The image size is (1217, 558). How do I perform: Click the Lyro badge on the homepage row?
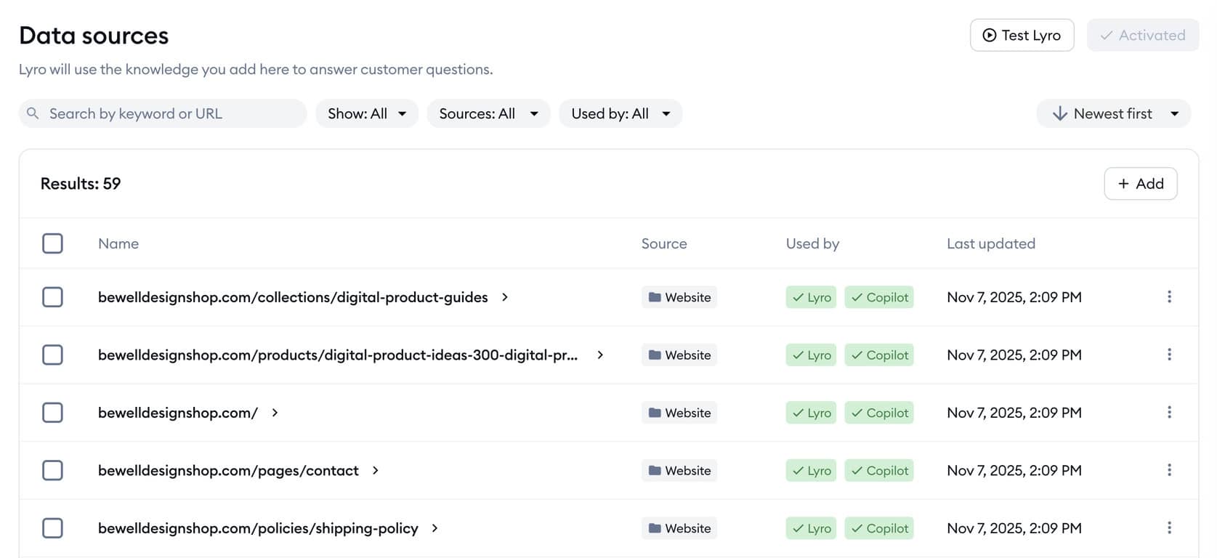pos(811,413)
